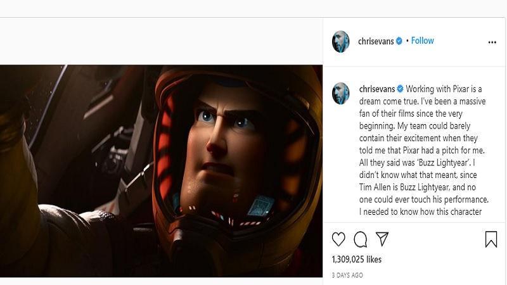
Task: Click the 'one could ever touch his performance' line
Action: [x=424, y=199]
